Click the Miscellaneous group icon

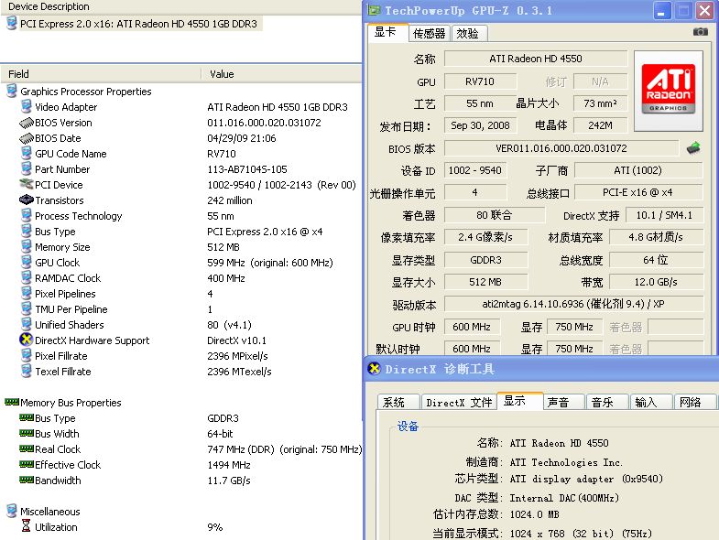pos(12,511)
